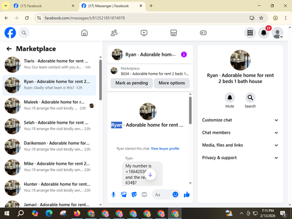Image resolution: width=292 pixels, height=219 pixels.
Task: Click the message thread scrollbar thumb
Action: [190, 110]
